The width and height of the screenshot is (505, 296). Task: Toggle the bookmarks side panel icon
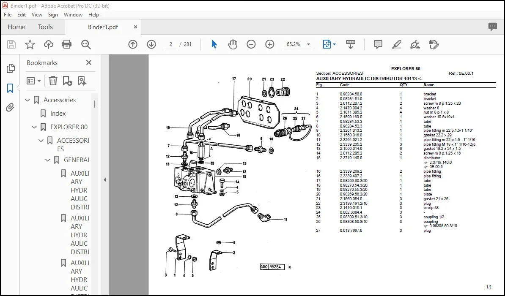pos(10,88)
